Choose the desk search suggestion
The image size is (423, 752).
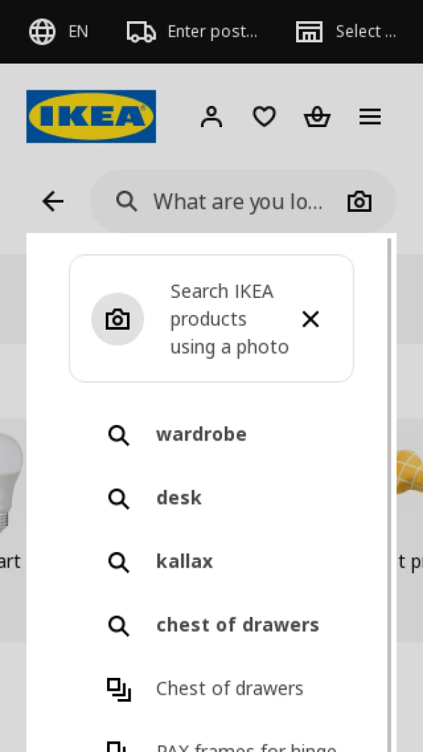tap(179, 498)
